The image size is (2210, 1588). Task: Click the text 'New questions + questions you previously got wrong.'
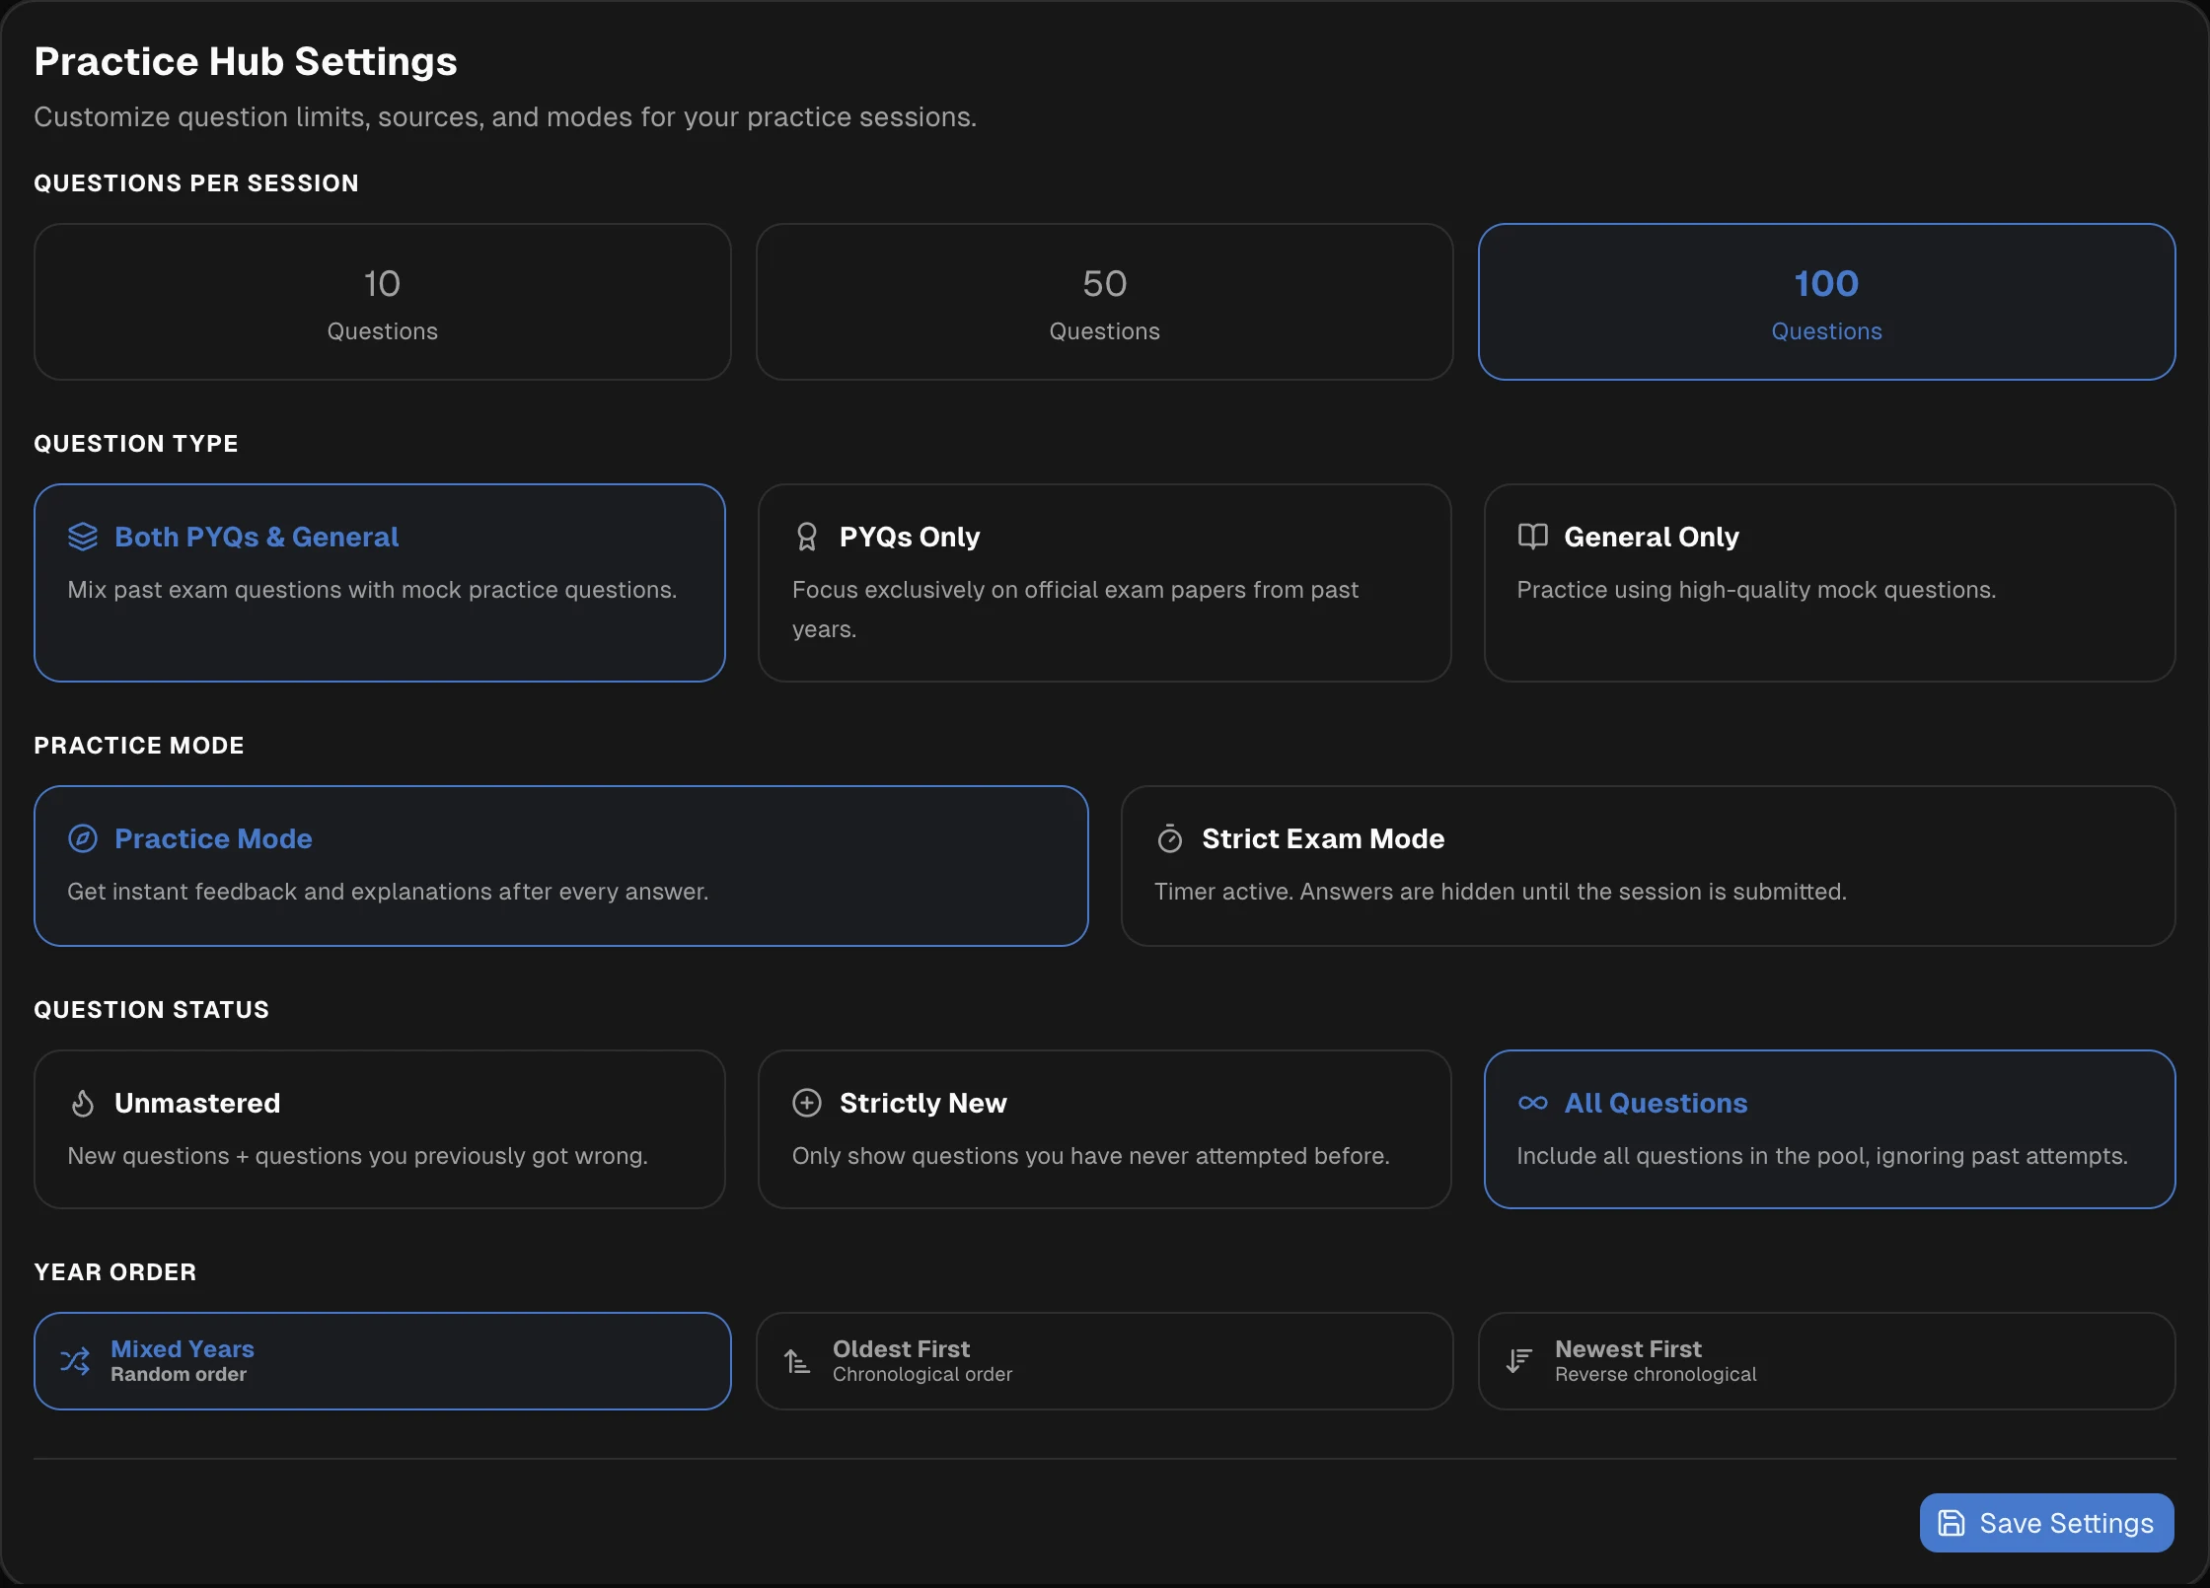(357, 1156)
